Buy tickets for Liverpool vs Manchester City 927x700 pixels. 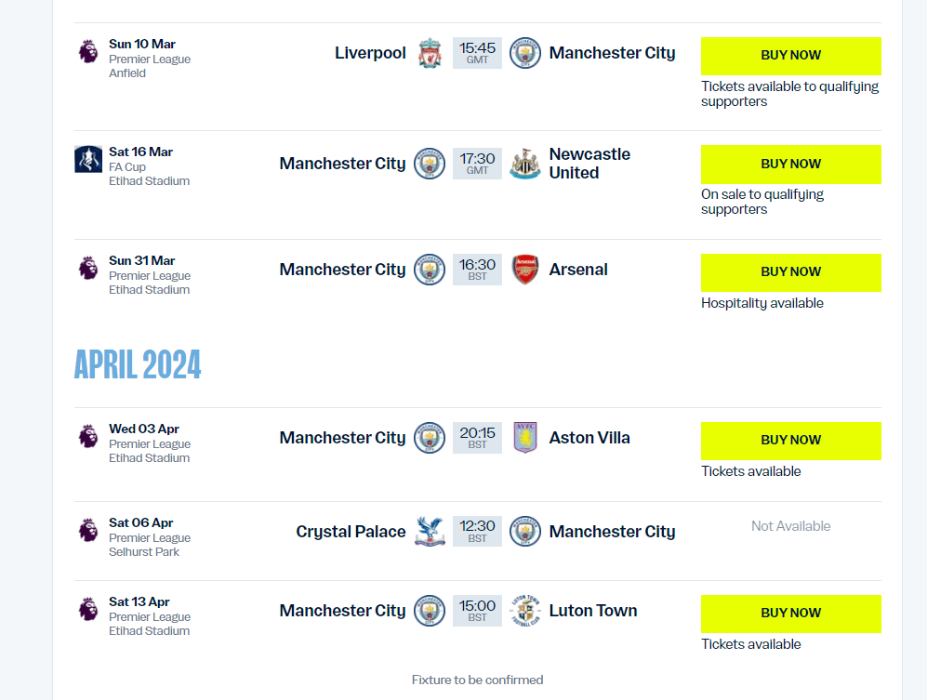790,56
